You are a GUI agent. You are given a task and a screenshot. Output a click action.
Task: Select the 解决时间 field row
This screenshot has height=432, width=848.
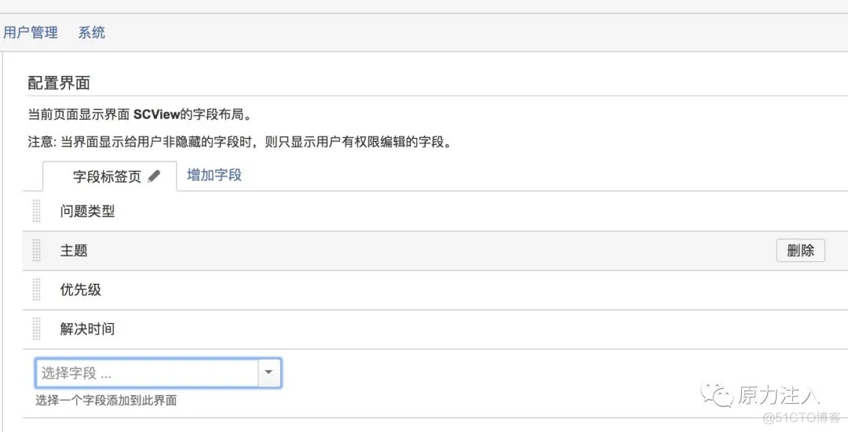[x=435, y=329]
